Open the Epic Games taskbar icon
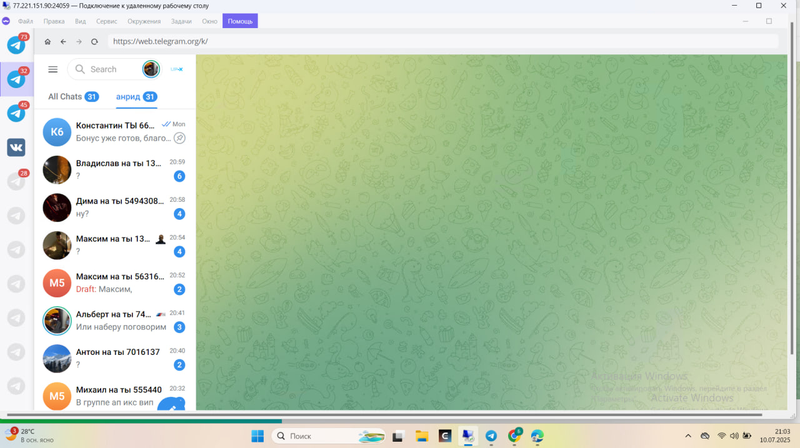The image size is (800, 448). click(x=444, y=436)
